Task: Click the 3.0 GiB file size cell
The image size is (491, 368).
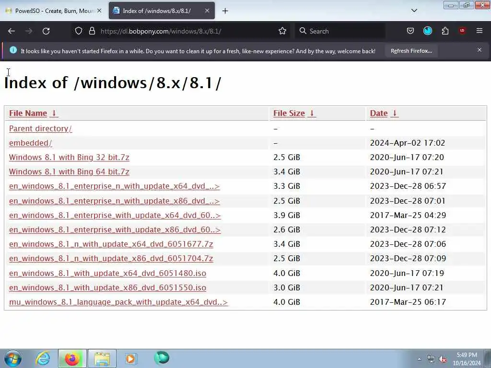Action: click(x=287, y=287)
